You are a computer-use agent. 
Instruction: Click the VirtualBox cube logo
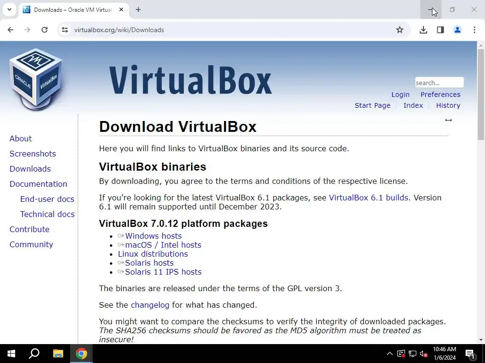coord(36,79)
